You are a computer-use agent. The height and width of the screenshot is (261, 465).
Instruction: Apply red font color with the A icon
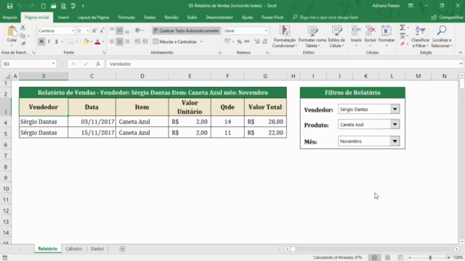click(97, 42)
